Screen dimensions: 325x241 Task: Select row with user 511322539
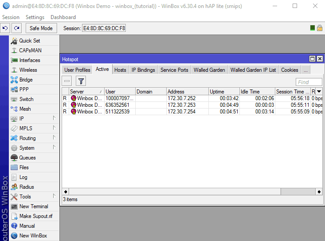click(192, 112)
